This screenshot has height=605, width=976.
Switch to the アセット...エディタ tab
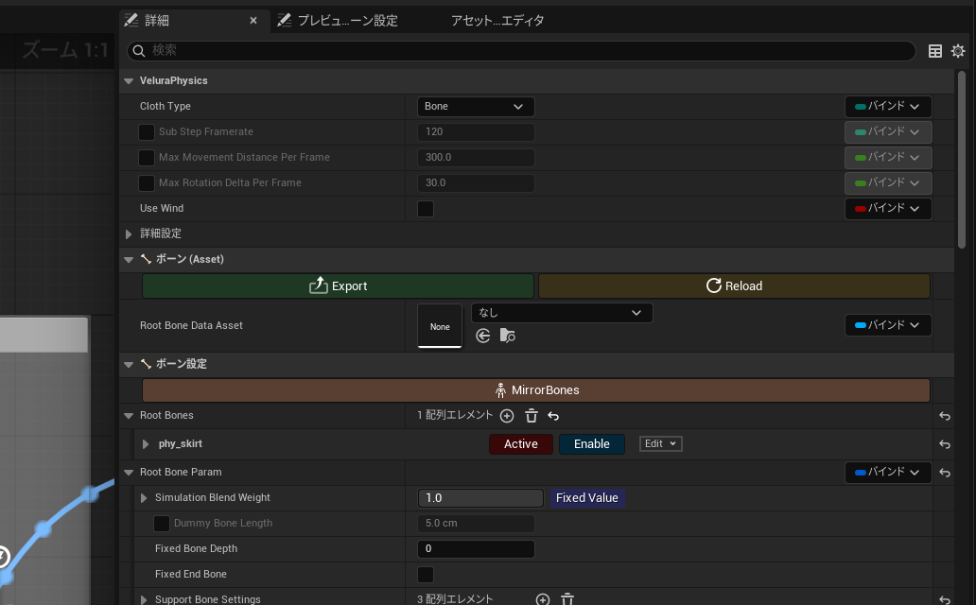click(497, 21)
